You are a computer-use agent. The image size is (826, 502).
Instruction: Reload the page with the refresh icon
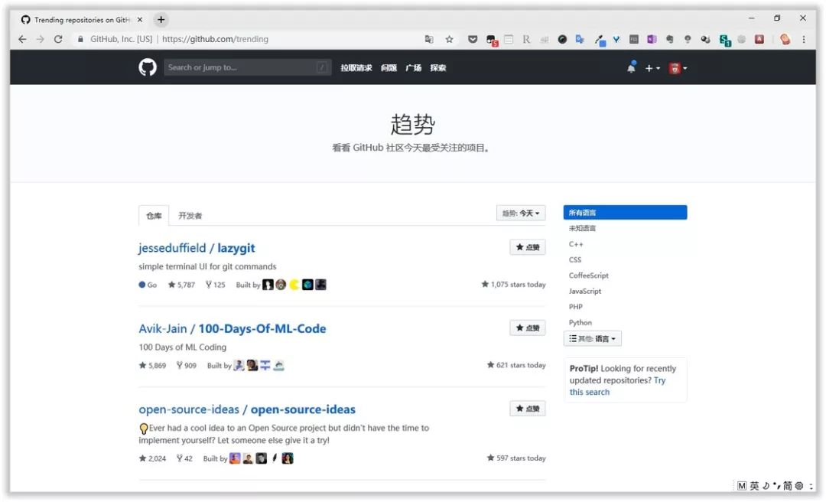pyautogui.click(x=58, y=39)
